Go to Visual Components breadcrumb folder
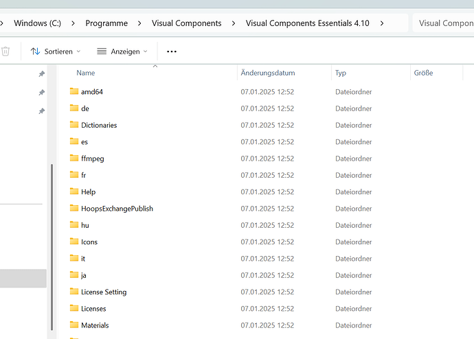Screen dimensions: 474x339 click(186, 23)
